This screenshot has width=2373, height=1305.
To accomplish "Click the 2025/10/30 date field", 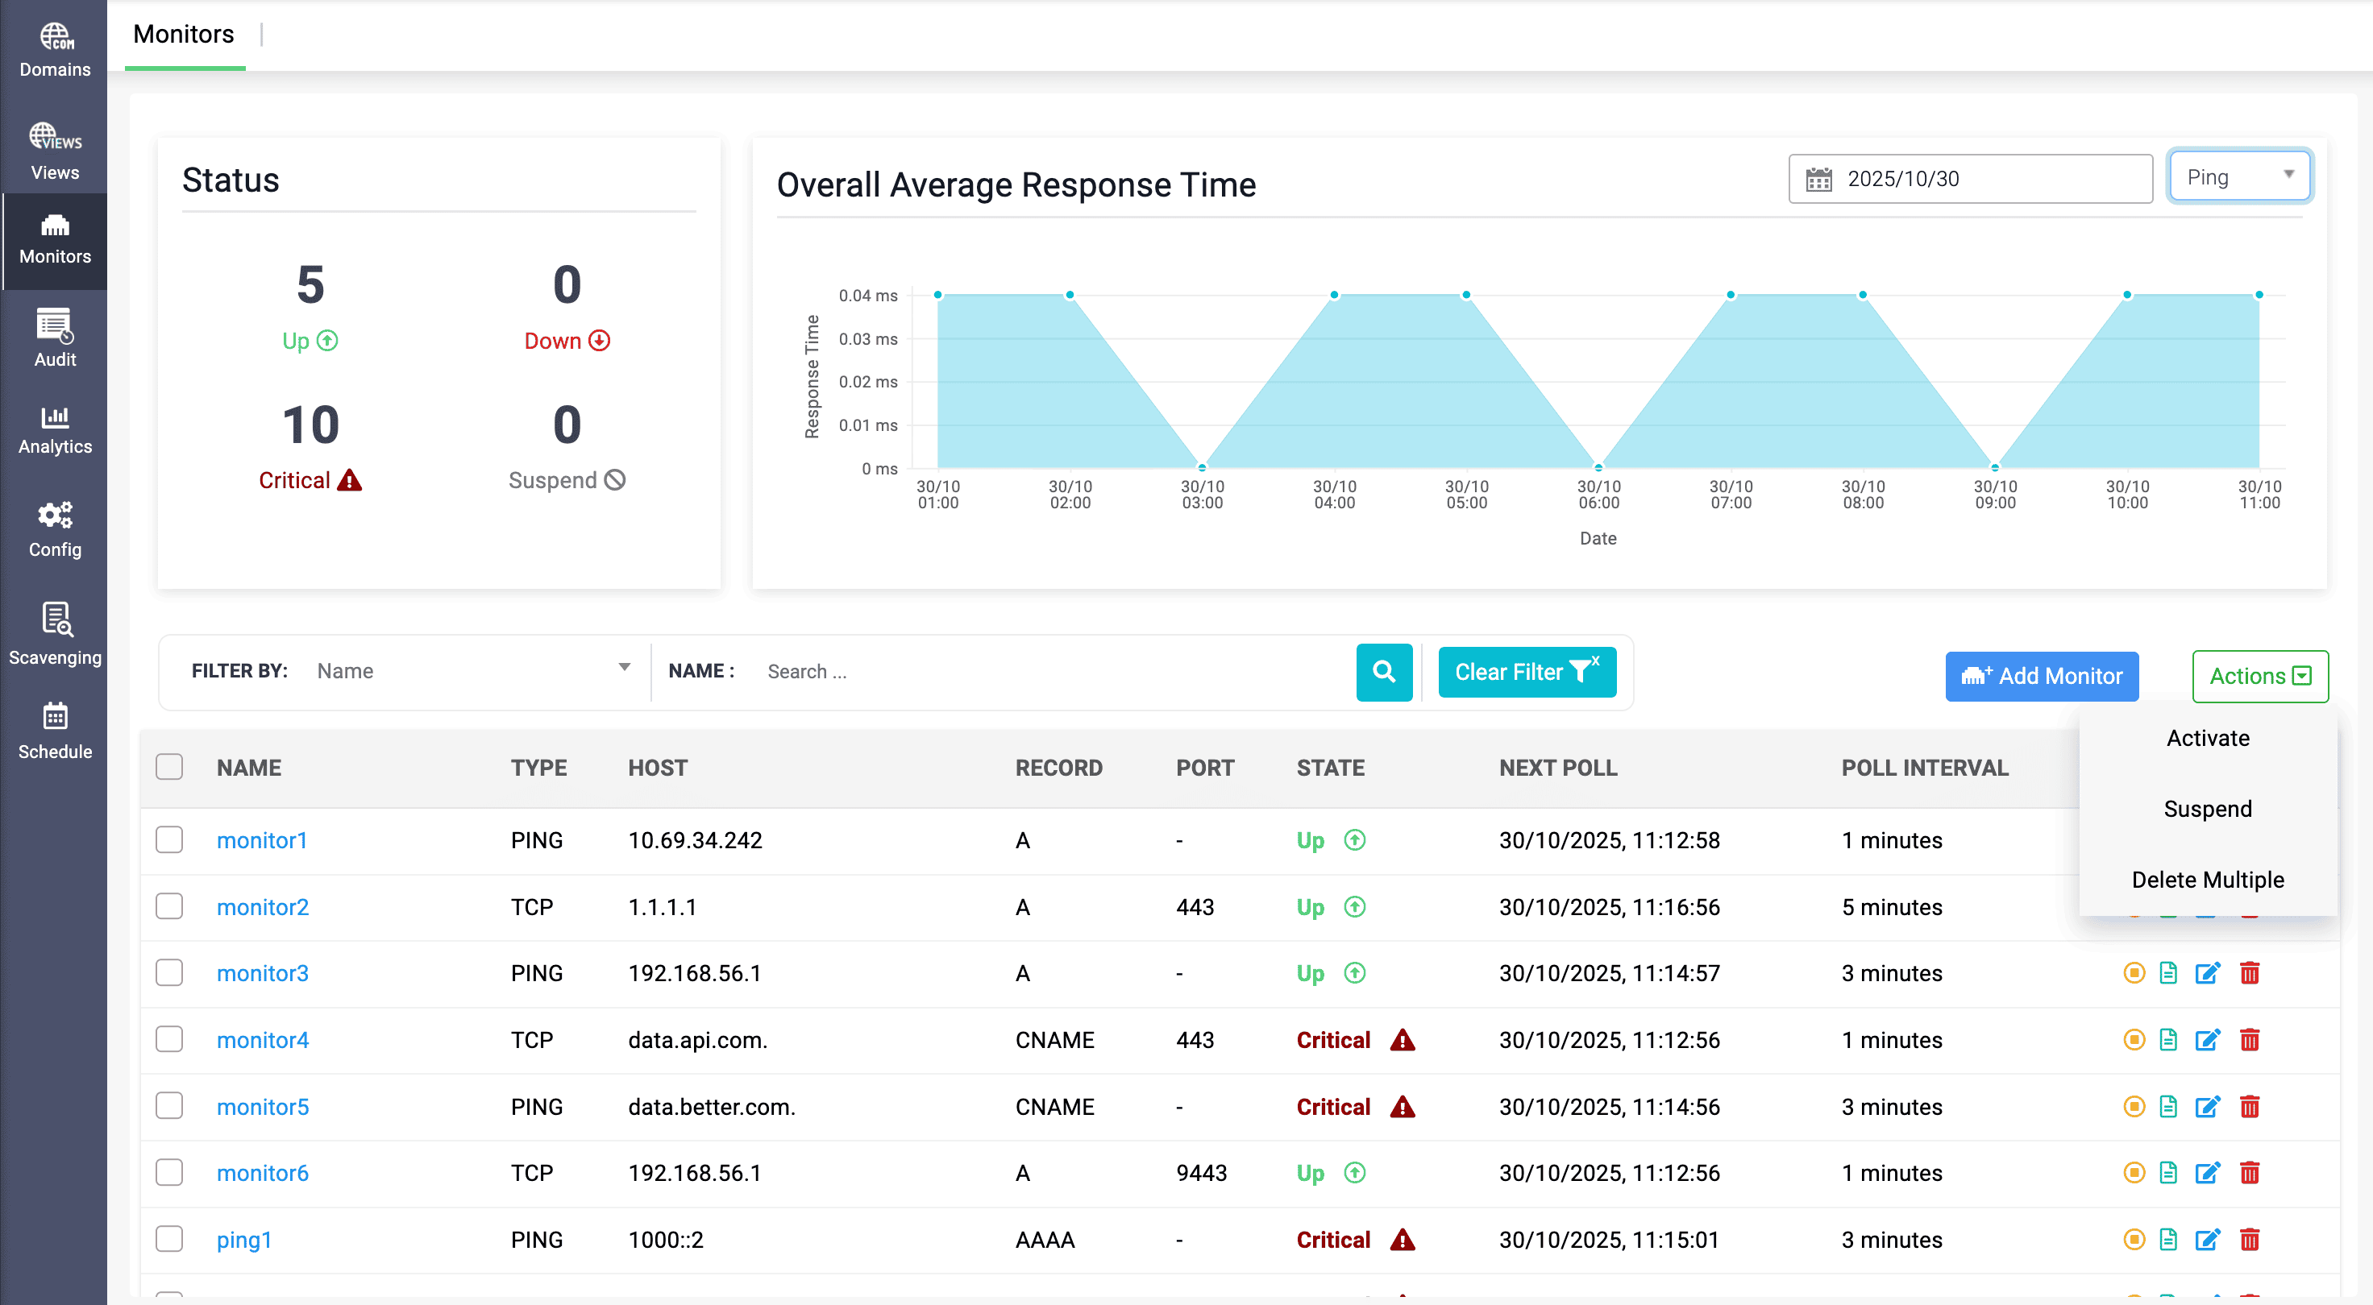I will pos(1969,179).
